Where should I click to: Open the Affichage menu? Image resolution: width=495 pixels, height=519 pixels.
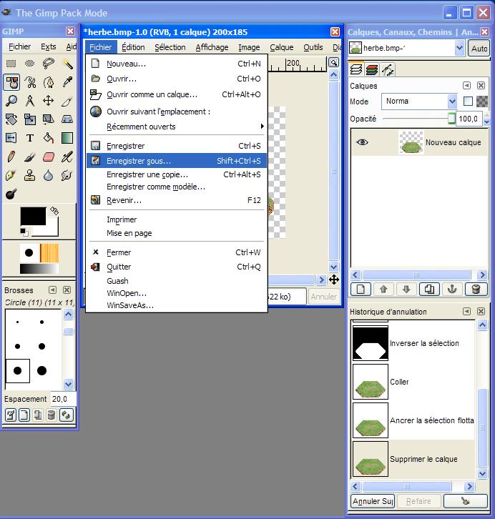click(212, 47)
